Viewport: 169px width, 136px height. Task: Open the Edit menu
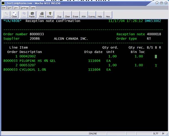9,8
